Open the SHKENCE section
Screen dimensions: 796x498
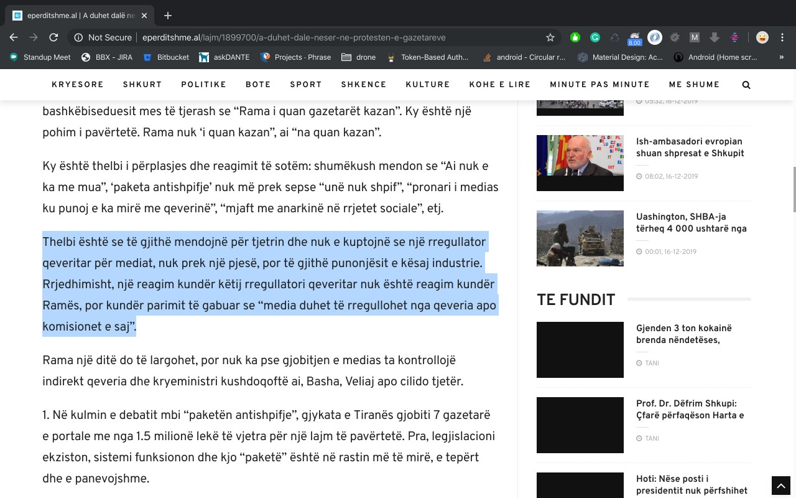[364, 85]
